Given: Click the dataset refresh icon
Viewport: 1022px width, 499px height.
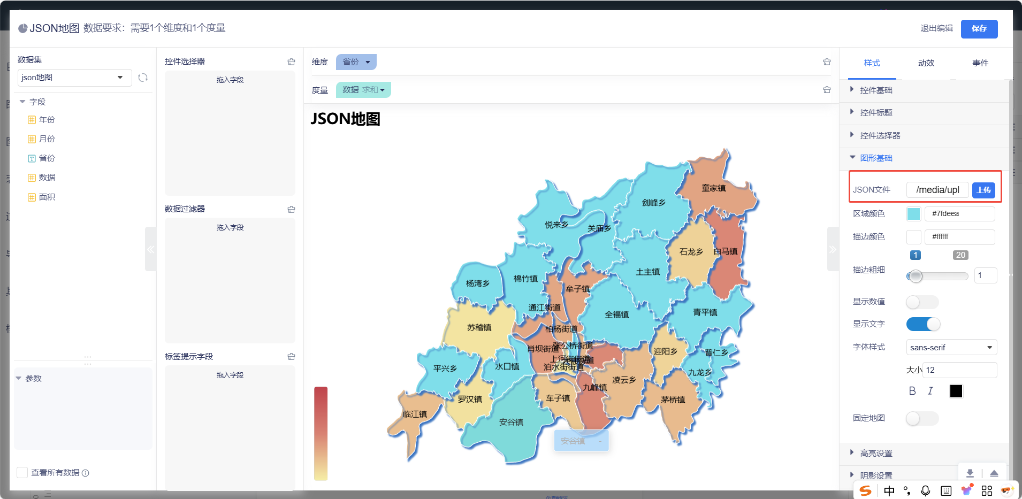Looking at the screenshot, I should coord(143,78).
